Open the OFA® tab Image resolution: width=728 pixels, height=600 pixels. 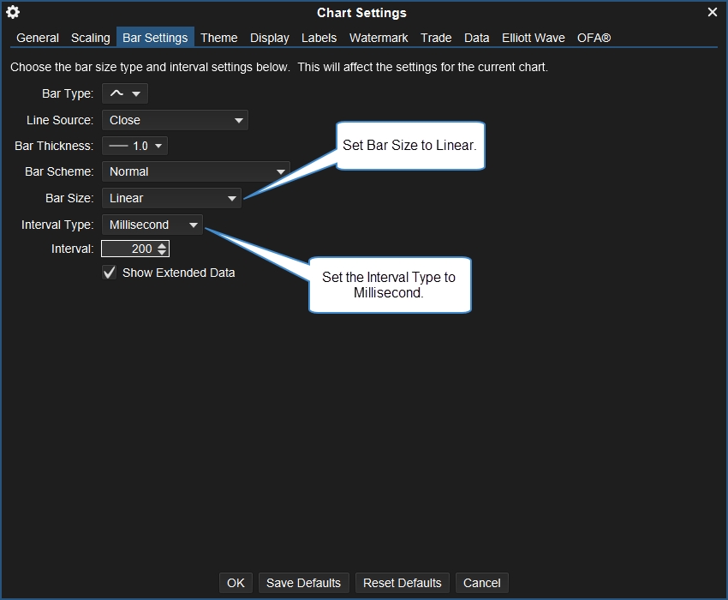594,38
